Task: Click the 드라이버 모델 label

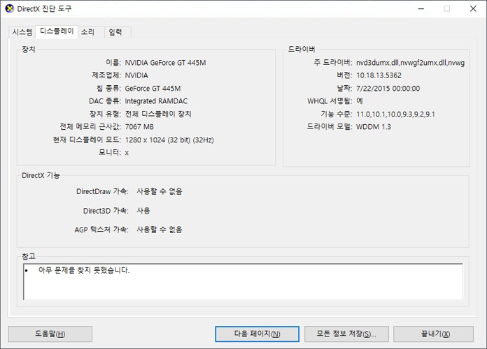Action: pos(330,127)
